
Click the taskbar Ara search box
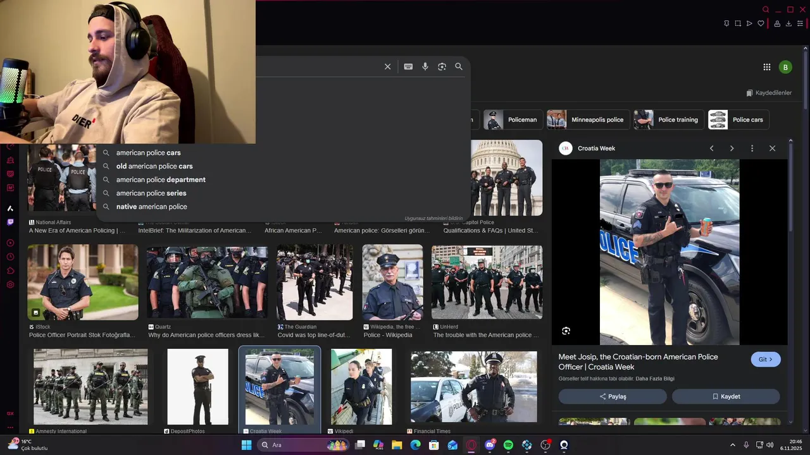304,445
